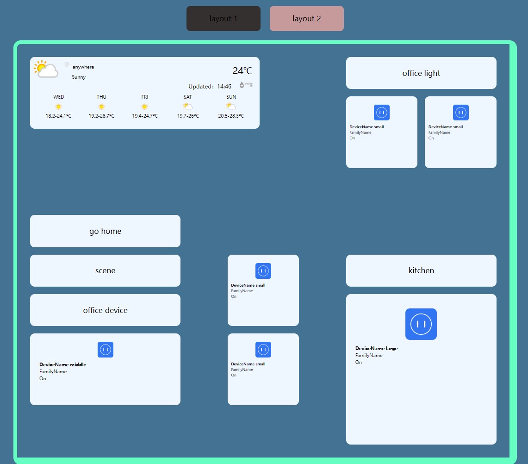
Task: Click the weather API droplet logo
Action: [x=246, y=85]
